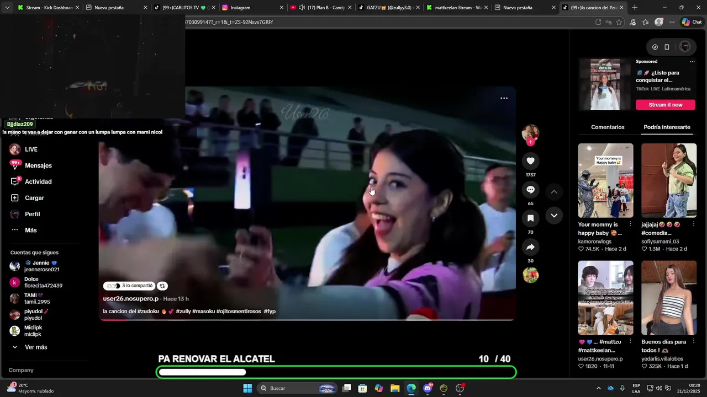Screen dimensions: 707x397
Task: Open File Explorer from taskbar
Action: tap(395, 388)
